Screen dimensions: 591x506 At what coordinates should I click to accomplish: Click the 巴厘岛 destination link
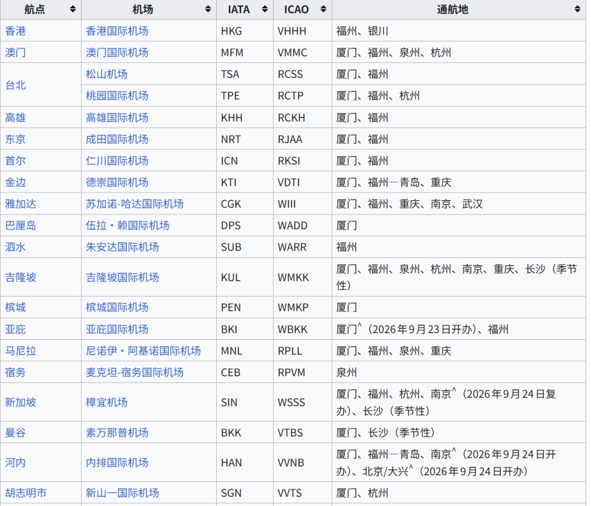[x=21, y=226]
